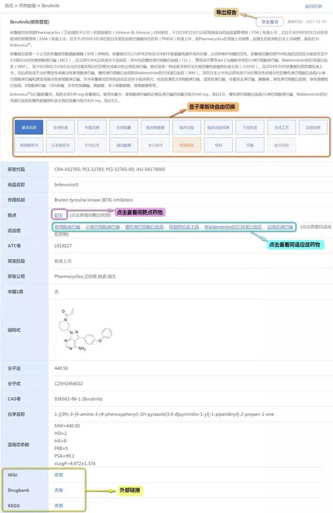Click the 批准上市 development stage value
The height and width of the screenshot is (513, 333).
click(x=63, y=261)
